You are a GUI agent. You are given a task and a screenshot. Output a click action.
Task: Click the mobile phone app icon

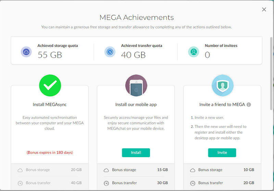click(136, 85)
